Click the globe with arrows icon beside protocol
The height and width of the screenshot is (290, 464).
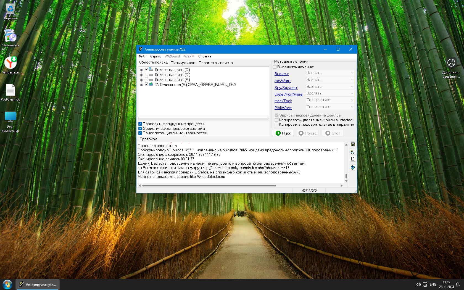(x=353, y=167)
